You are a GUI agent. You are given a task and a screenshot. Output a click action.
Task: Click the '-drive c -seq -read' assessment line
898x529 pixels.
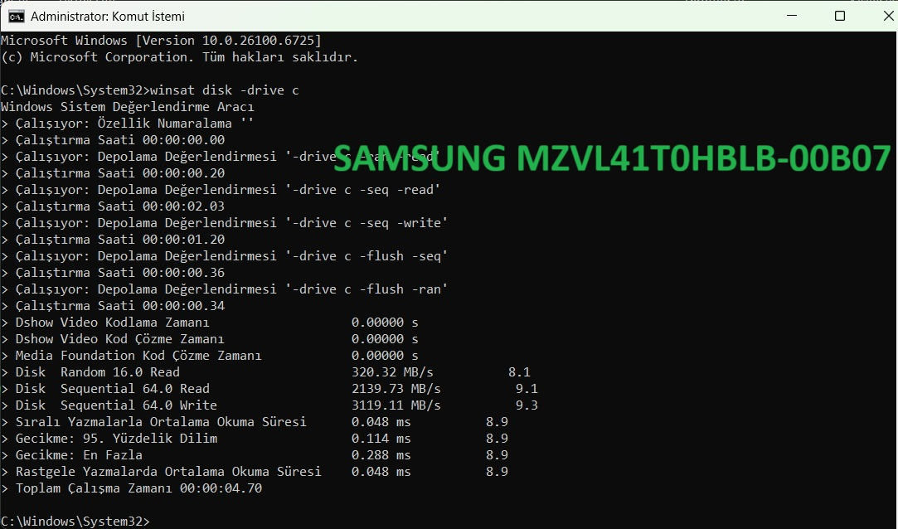[221, 190]
